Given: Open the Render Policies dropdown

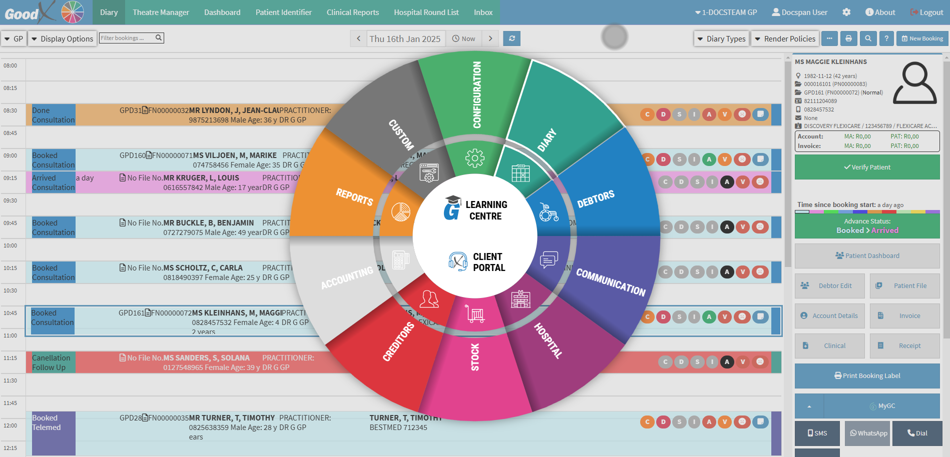Looking at the screenshot, I should pyautogui.click(x=785, y=38).
